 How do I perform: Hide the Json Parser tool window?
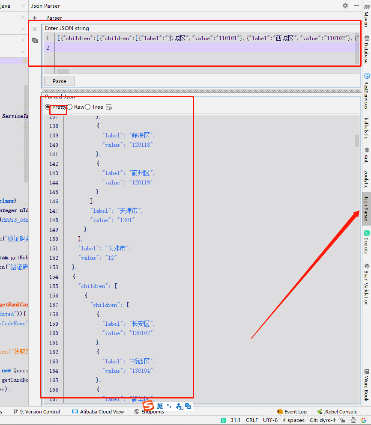coord(356,6)
